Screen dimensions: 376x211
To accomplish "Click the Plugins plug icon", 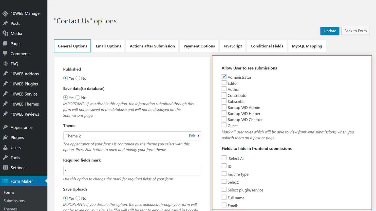I will pos(5,137).
